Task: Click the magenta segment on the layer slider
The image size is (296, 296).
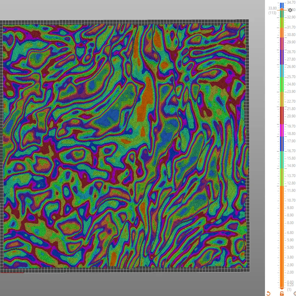Action: [x=282, y=130]
